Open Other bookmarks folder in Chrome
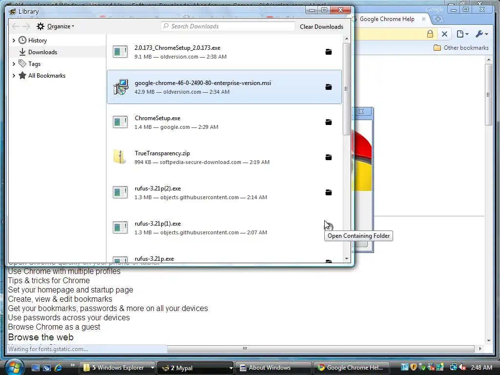 pyautogui.click(x=461, y=48)
